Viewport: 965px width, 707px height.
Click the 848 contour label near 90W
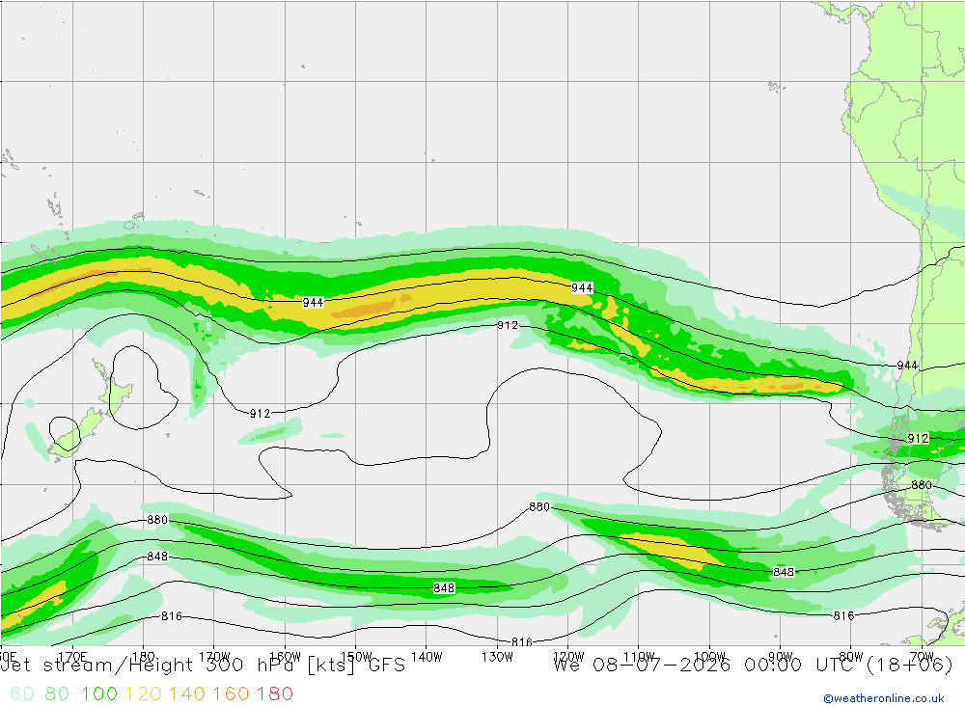coord(784,572)
